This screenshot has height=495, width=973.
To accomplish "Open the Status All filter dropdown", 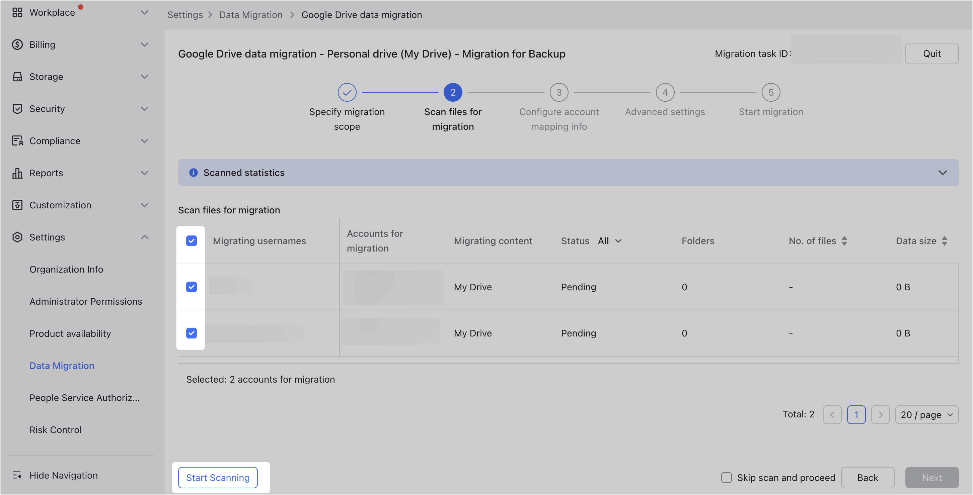I will 609,241.
